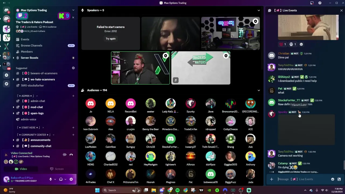Disconnect from voice with hang-up icon

point(71,155)
